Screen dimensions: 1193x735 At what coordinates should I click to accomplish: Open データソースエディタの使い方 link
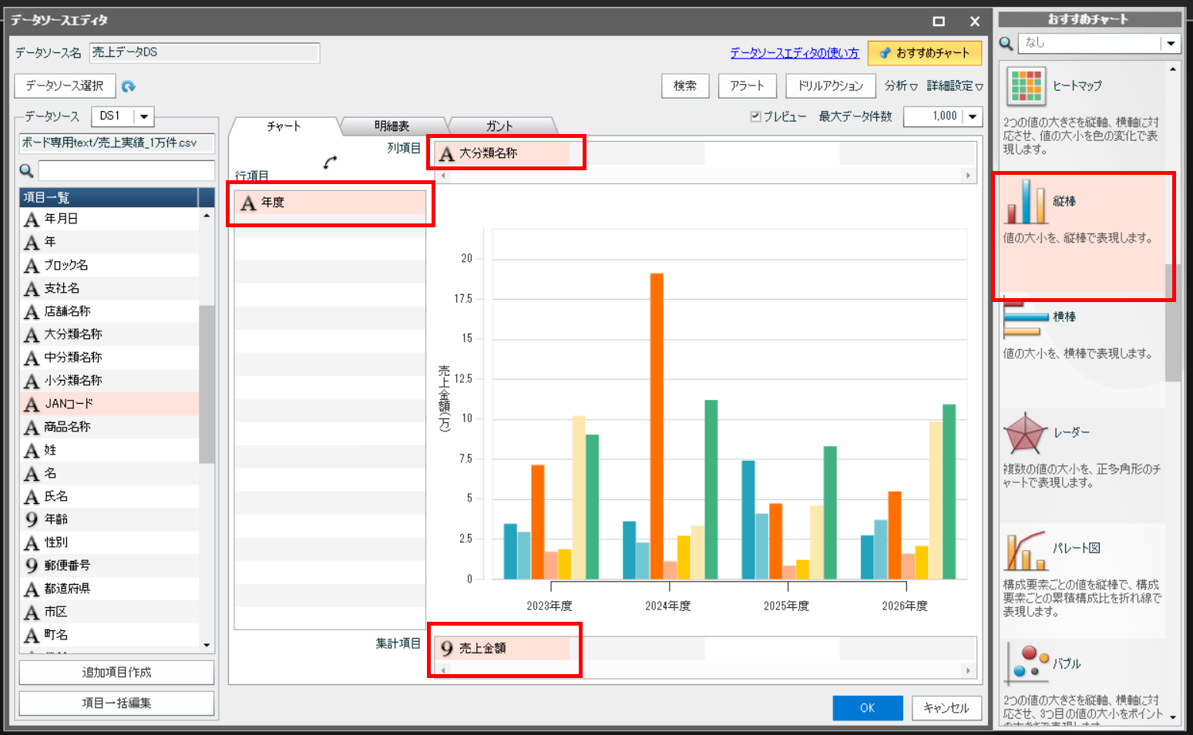795,52
